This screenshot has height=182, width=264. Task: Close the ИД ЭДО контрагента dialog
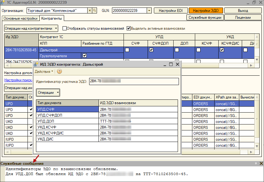[177, 64]
